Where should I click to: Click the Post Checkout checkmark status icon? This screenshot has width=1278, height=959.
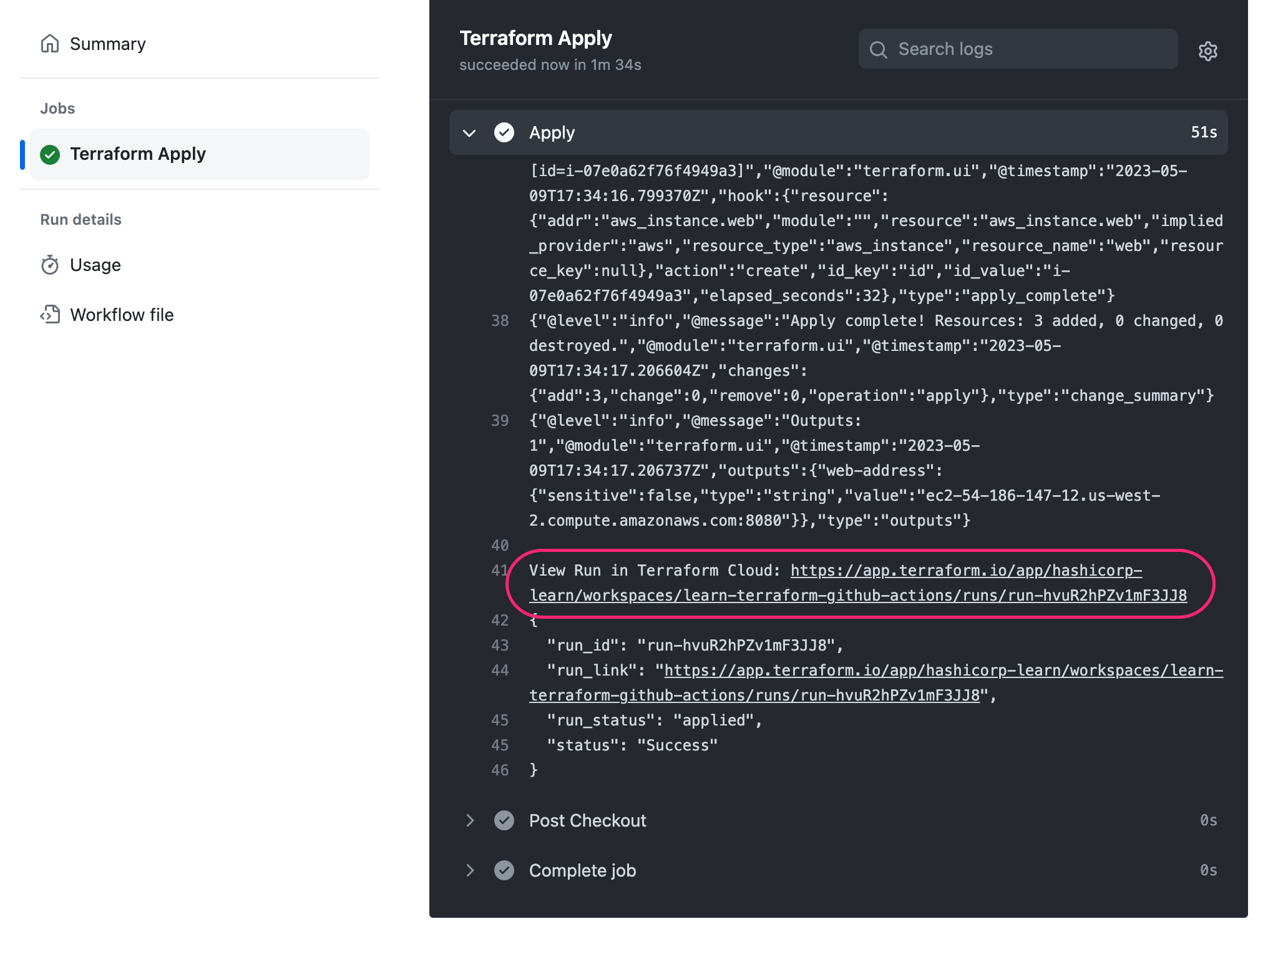(504, 820)
